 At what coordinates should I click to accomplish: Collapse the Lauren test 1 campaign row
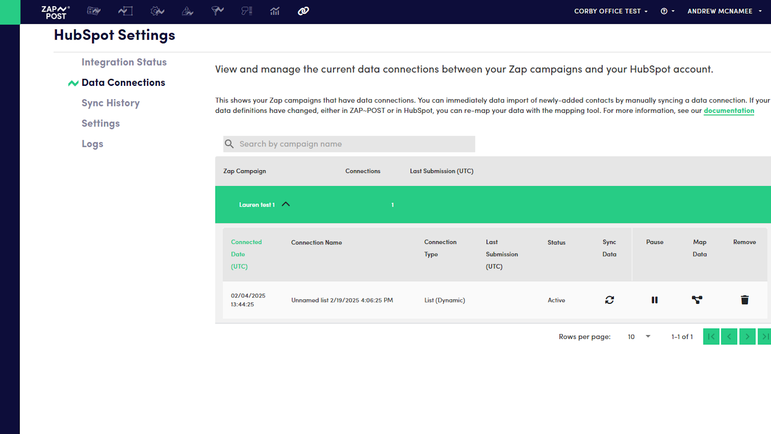(286, 204)
